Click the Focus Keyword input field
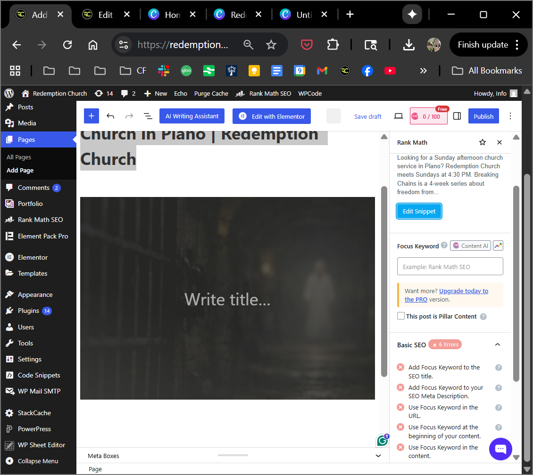 coord(450,267)
